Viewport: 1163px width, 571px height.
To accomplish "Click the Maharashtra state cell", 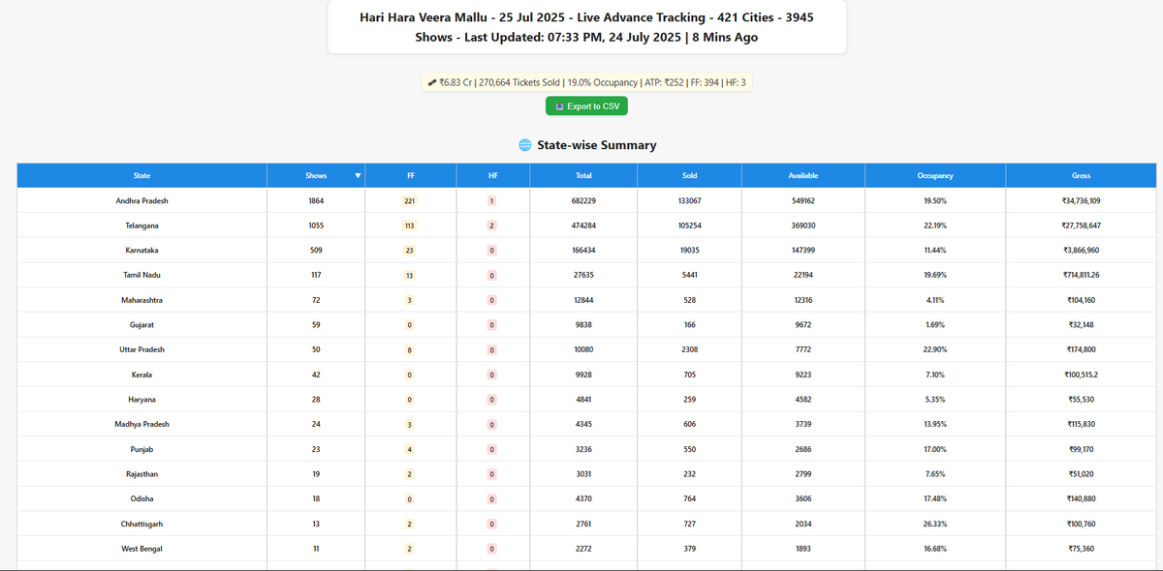I will tap(142, 300).
